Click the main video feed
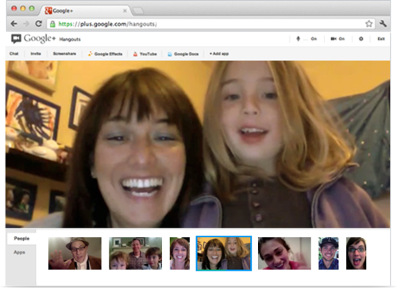This screenshot has height=288, width=397. click(198, 144)
